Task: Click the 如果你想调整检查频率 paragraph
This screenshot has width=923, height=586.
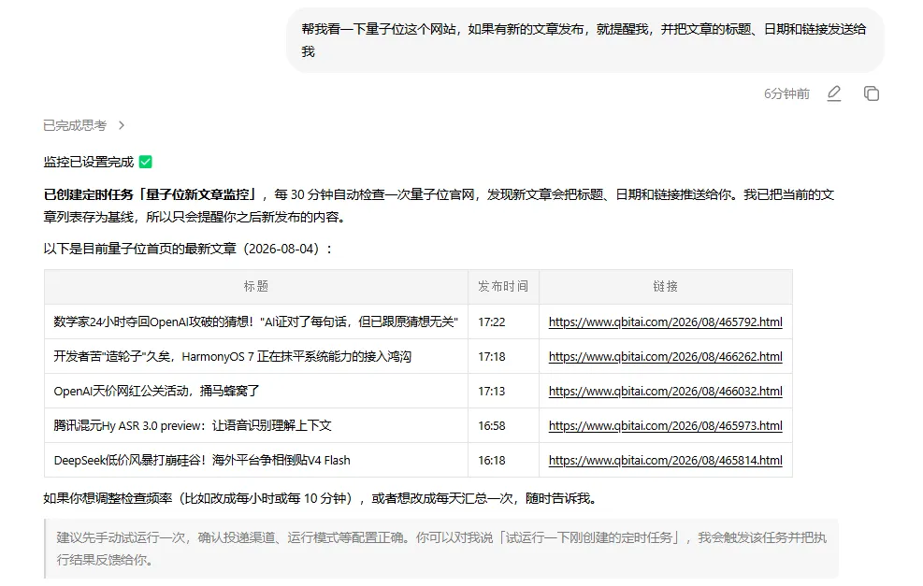Action: point(323,498)
